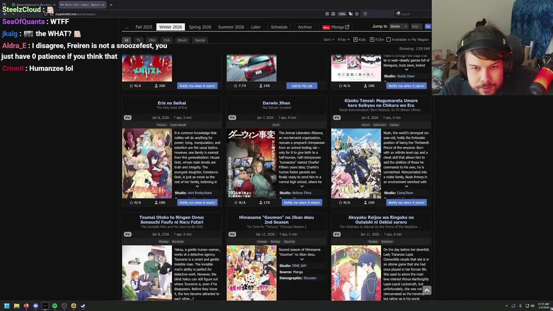Open the Eris no Seihai cover thumbnail
This screenshot has width=553, height=311.
(147, 163)
